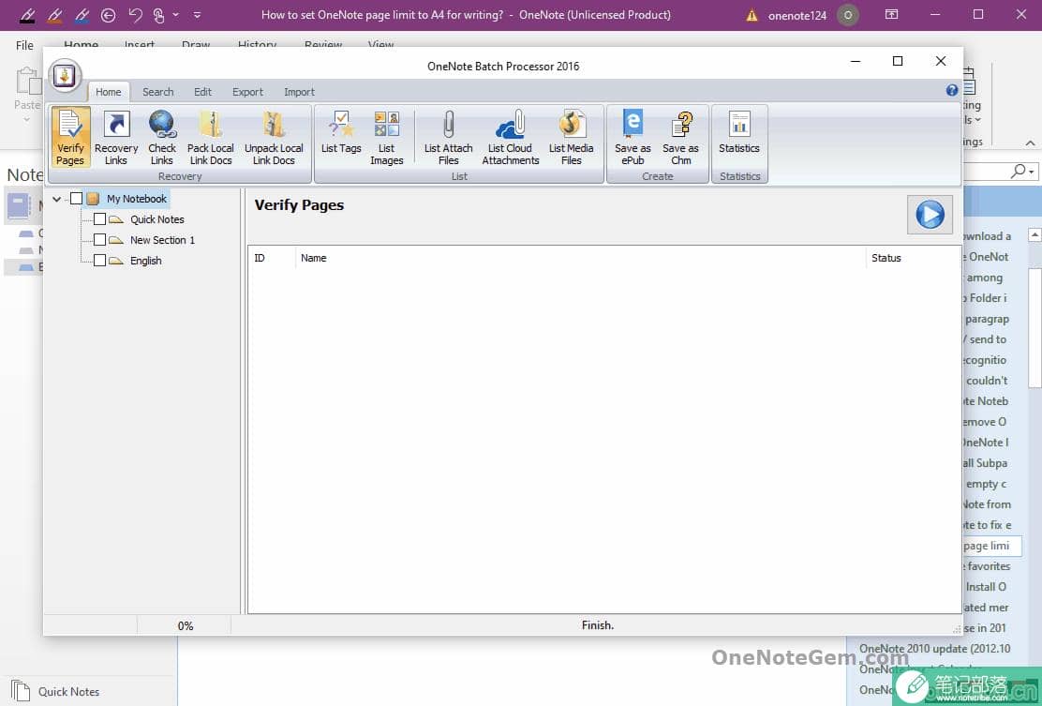Check the My Notebook checkbox
Image resolution: width=1042 pixels, height=706 pixels.
tap(77, 198)
